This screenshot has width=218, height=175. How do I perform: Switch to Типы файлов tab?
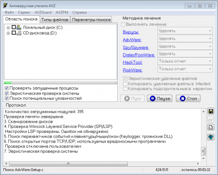pos(55,20)
